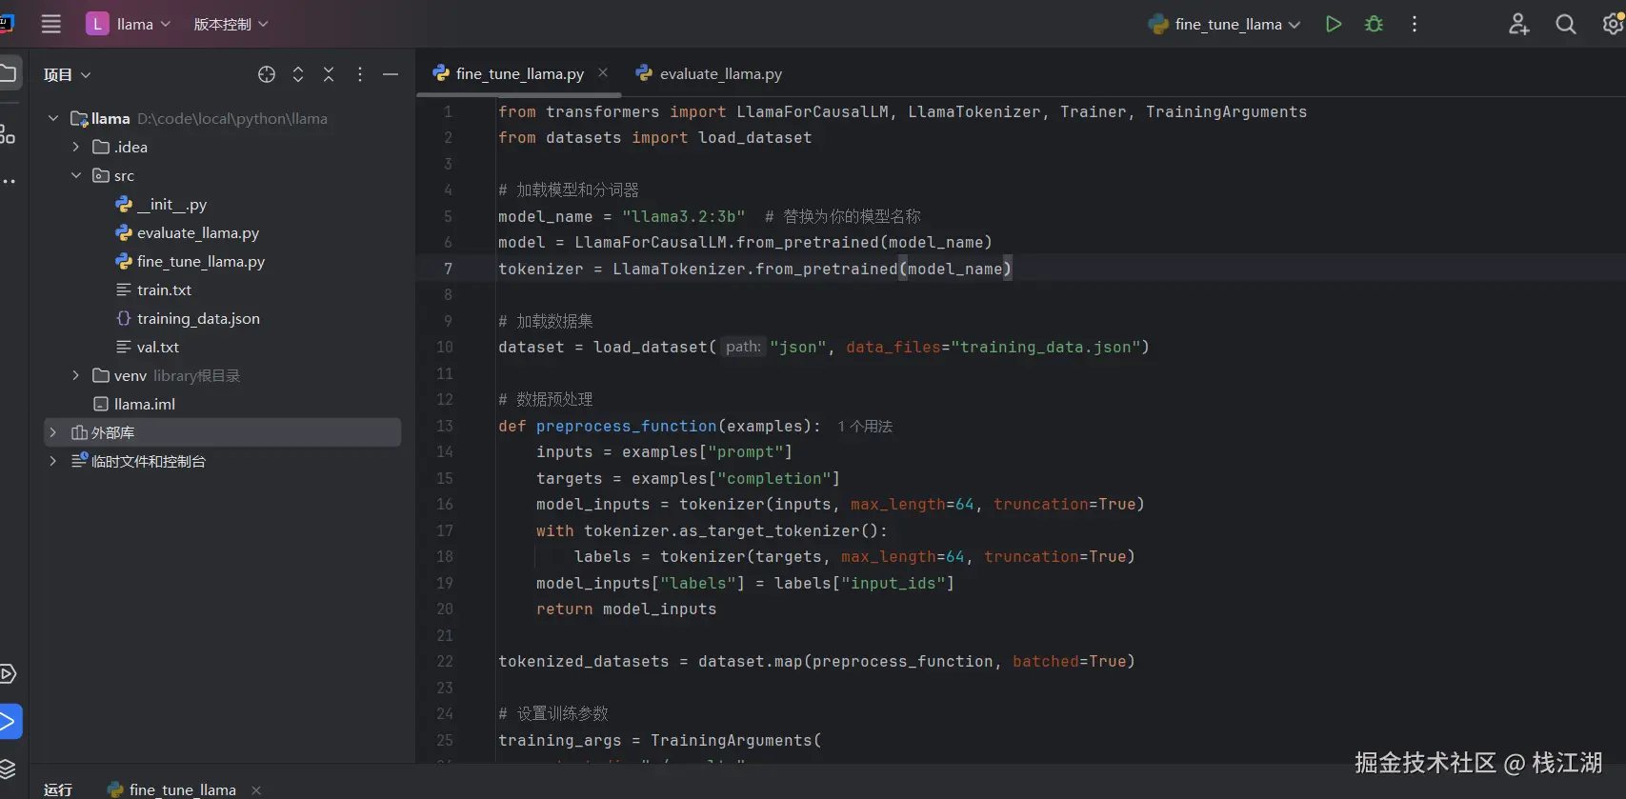Viewport: 1626px width, 799px height.
Task: Click the fine_tune_llama run tab at bottom
Action: pyautogui.click(x=182, y=789)
